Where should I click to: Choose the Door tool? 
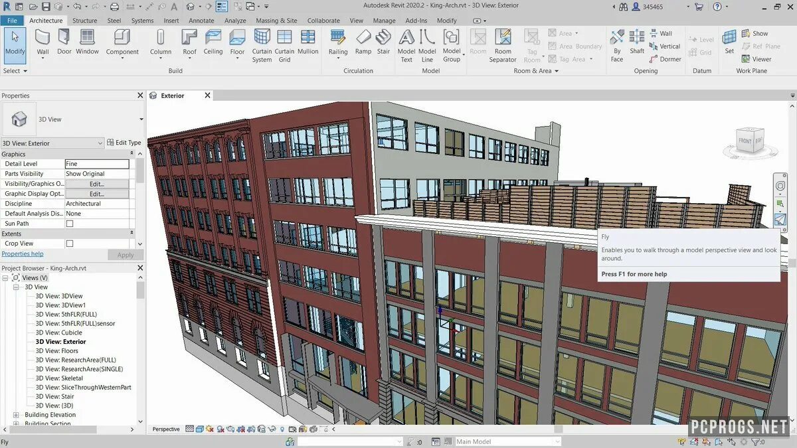coord(64,42)
